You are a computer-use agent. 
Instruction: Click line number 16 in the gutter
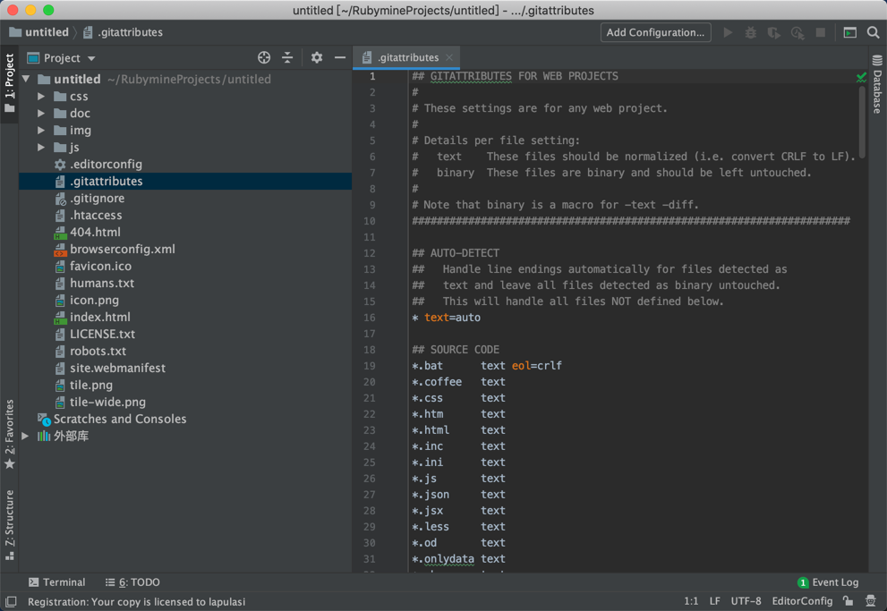click(x=370, y=318)
